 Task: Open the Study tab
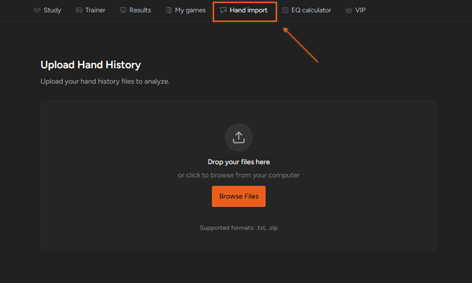point(47,10)
